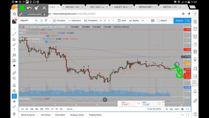Image resolution: width=209 pixels, height=118 pixels.
Task: Switch to the Text Notes tab
Action: [46, 115]
